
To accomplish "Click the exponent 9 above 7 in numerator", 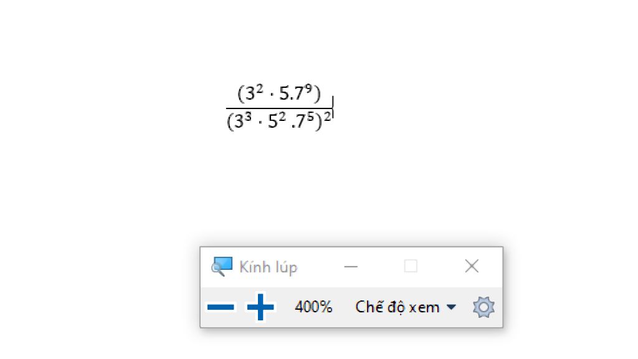I will pos(308,88).
